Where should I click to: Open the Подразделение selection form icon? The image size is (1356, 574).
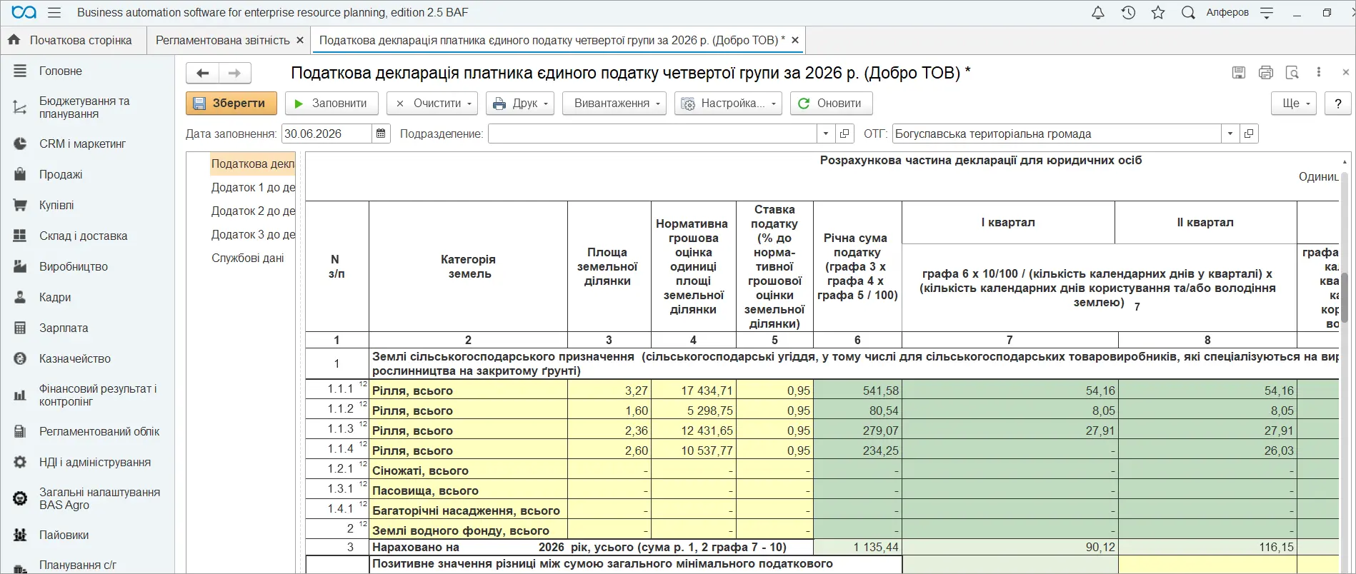[844, 134]
